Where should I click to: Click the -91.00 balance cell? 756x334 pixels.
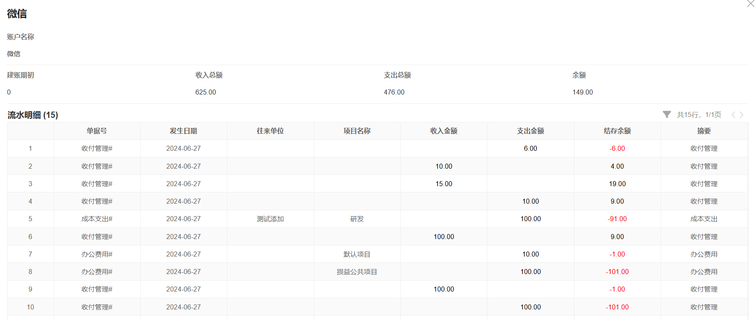click(x=617, y=219)
